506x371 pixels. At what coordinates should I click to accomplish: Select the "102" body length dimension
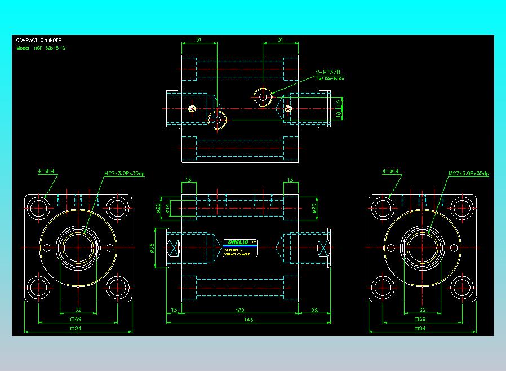240,311
